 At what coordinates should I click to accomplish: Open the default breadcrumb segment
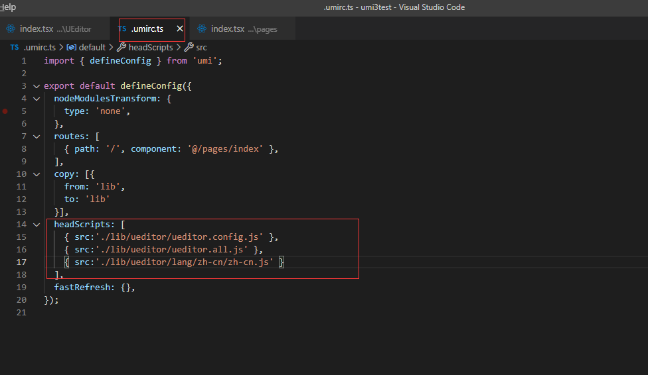(92, 48)
